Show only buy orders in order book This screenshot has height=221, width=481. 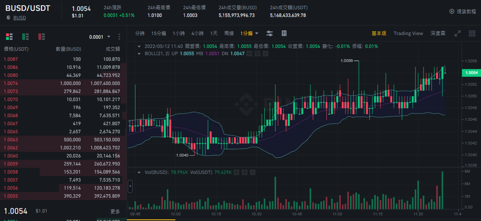[25, 37]
